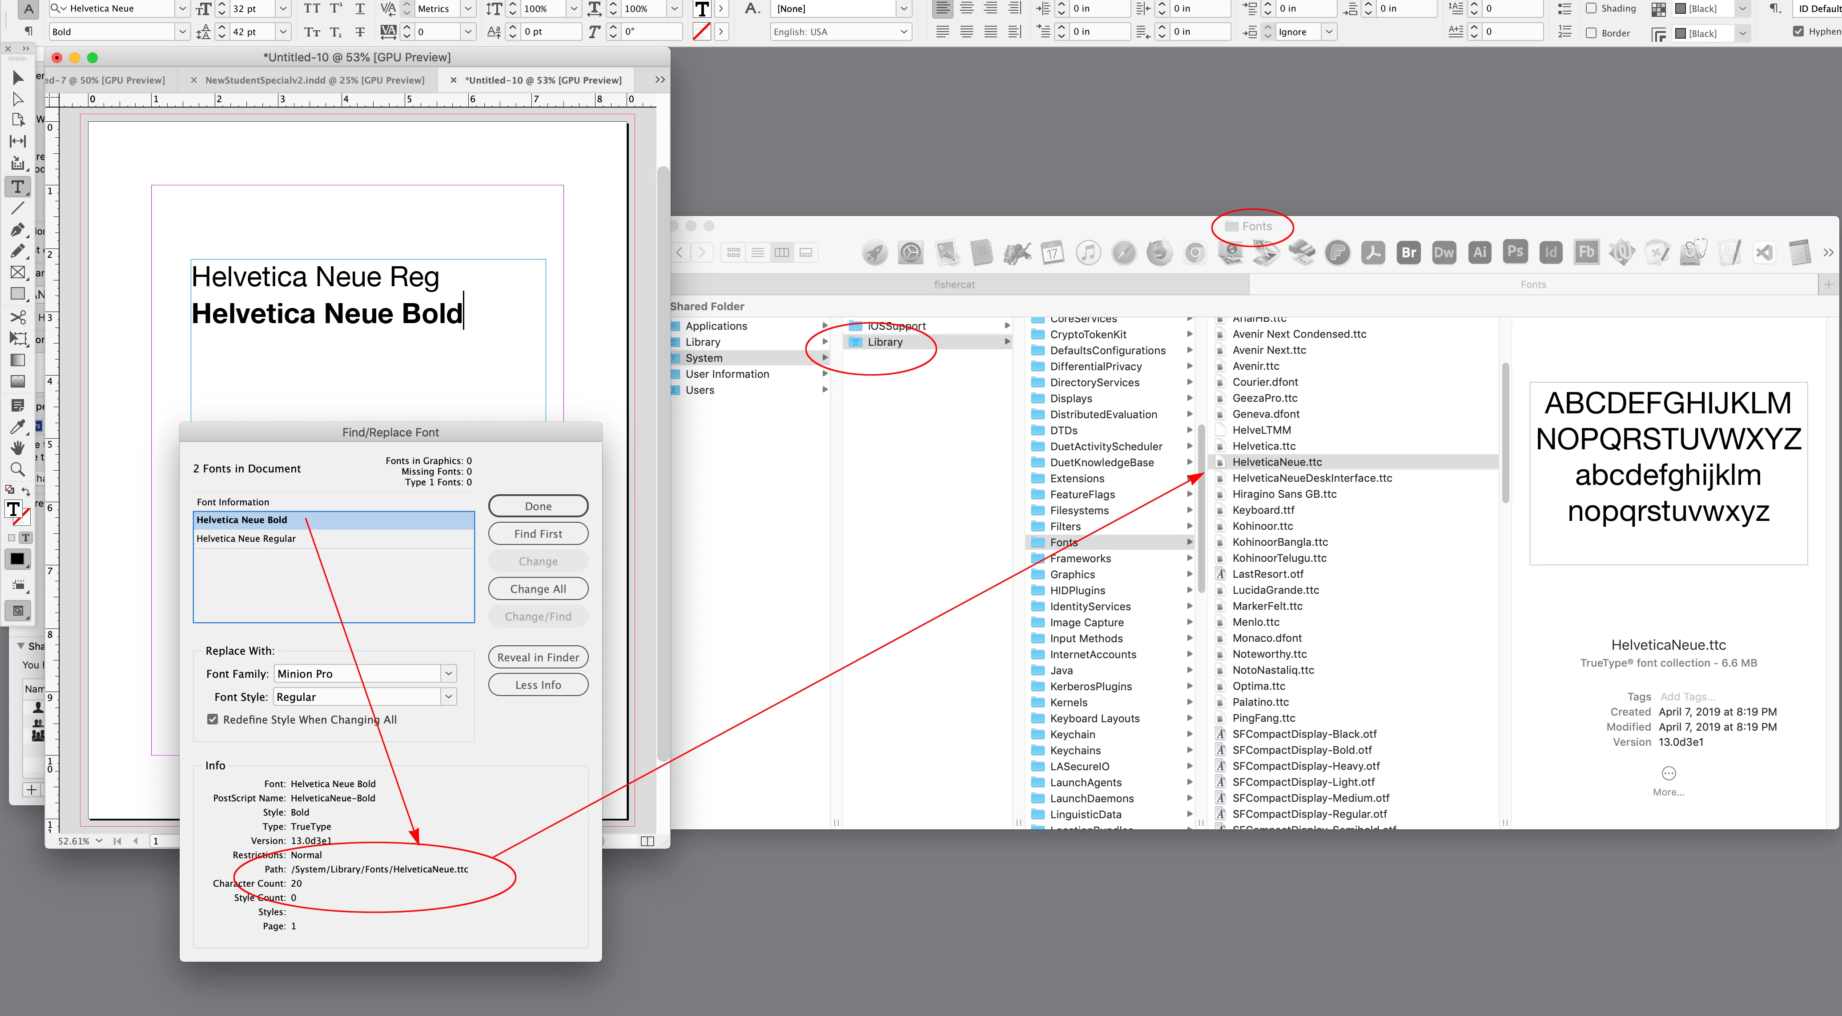This screenshot has height=1016, width=1842.
Task: Select the Eyedropper tool
Action: 18,427
